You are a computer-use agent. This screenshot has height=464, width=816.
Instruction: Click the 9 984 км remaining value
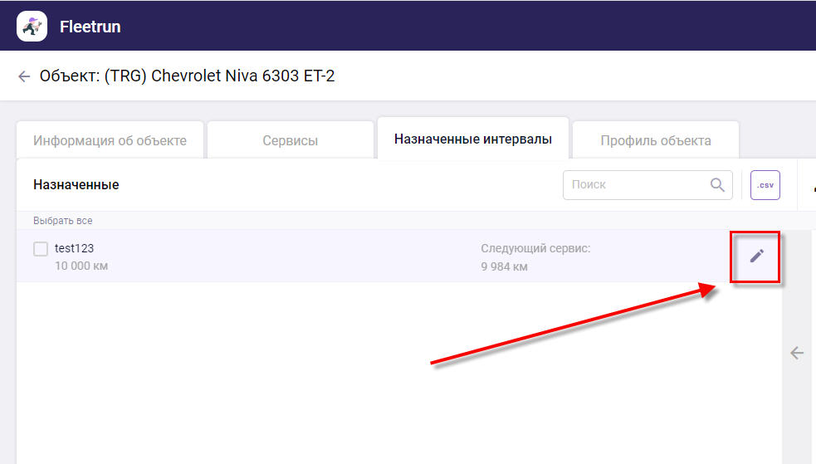tap(504, 266)
